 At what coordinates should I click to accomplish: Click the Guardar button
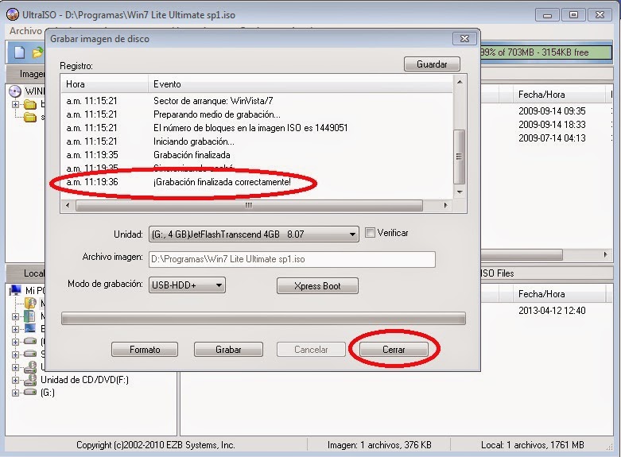pos(432,64)
